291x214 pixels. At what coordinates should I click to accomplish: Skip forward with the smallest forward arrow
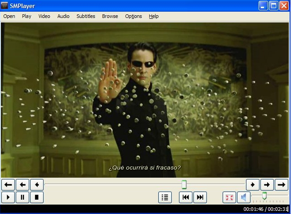point(253,184)
